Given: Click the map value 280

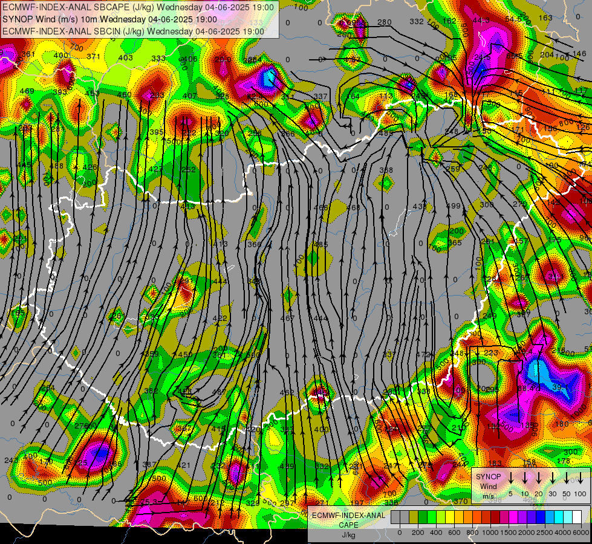Looking at the screenshot, I should click(385, 22).
